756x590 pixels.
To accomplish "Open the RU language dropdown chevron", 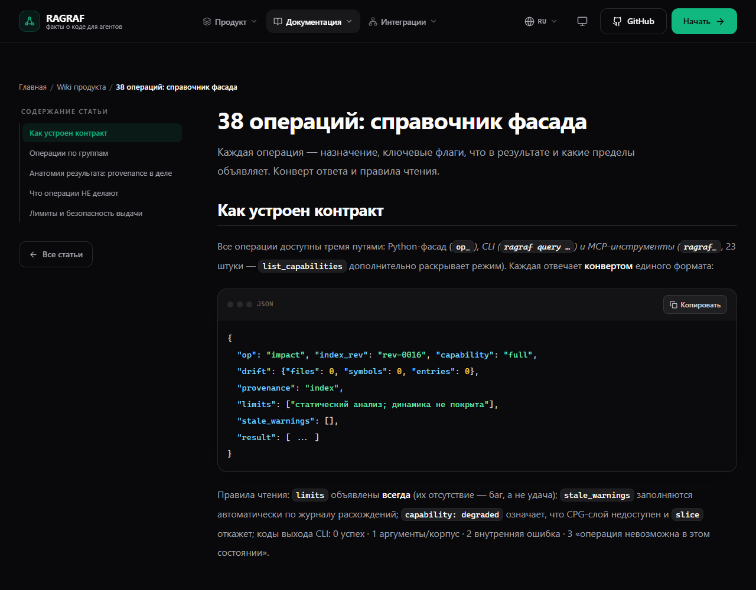I will point(554,21).
